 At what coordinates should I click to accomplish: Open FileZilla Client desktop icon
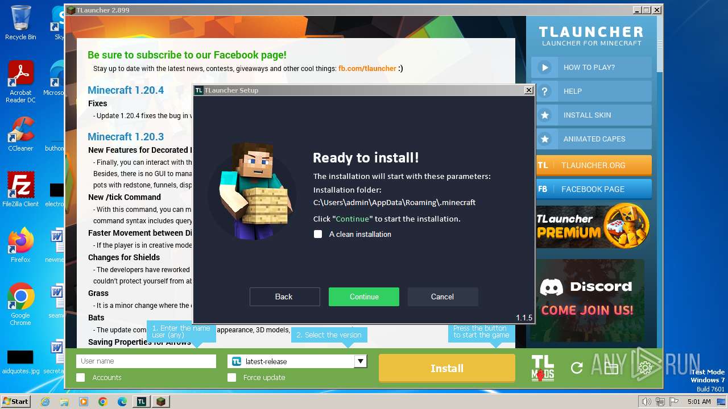[x=20, y=190]
